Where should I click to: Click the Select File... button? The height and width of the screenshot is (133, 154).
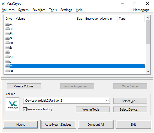pos(130,101)
